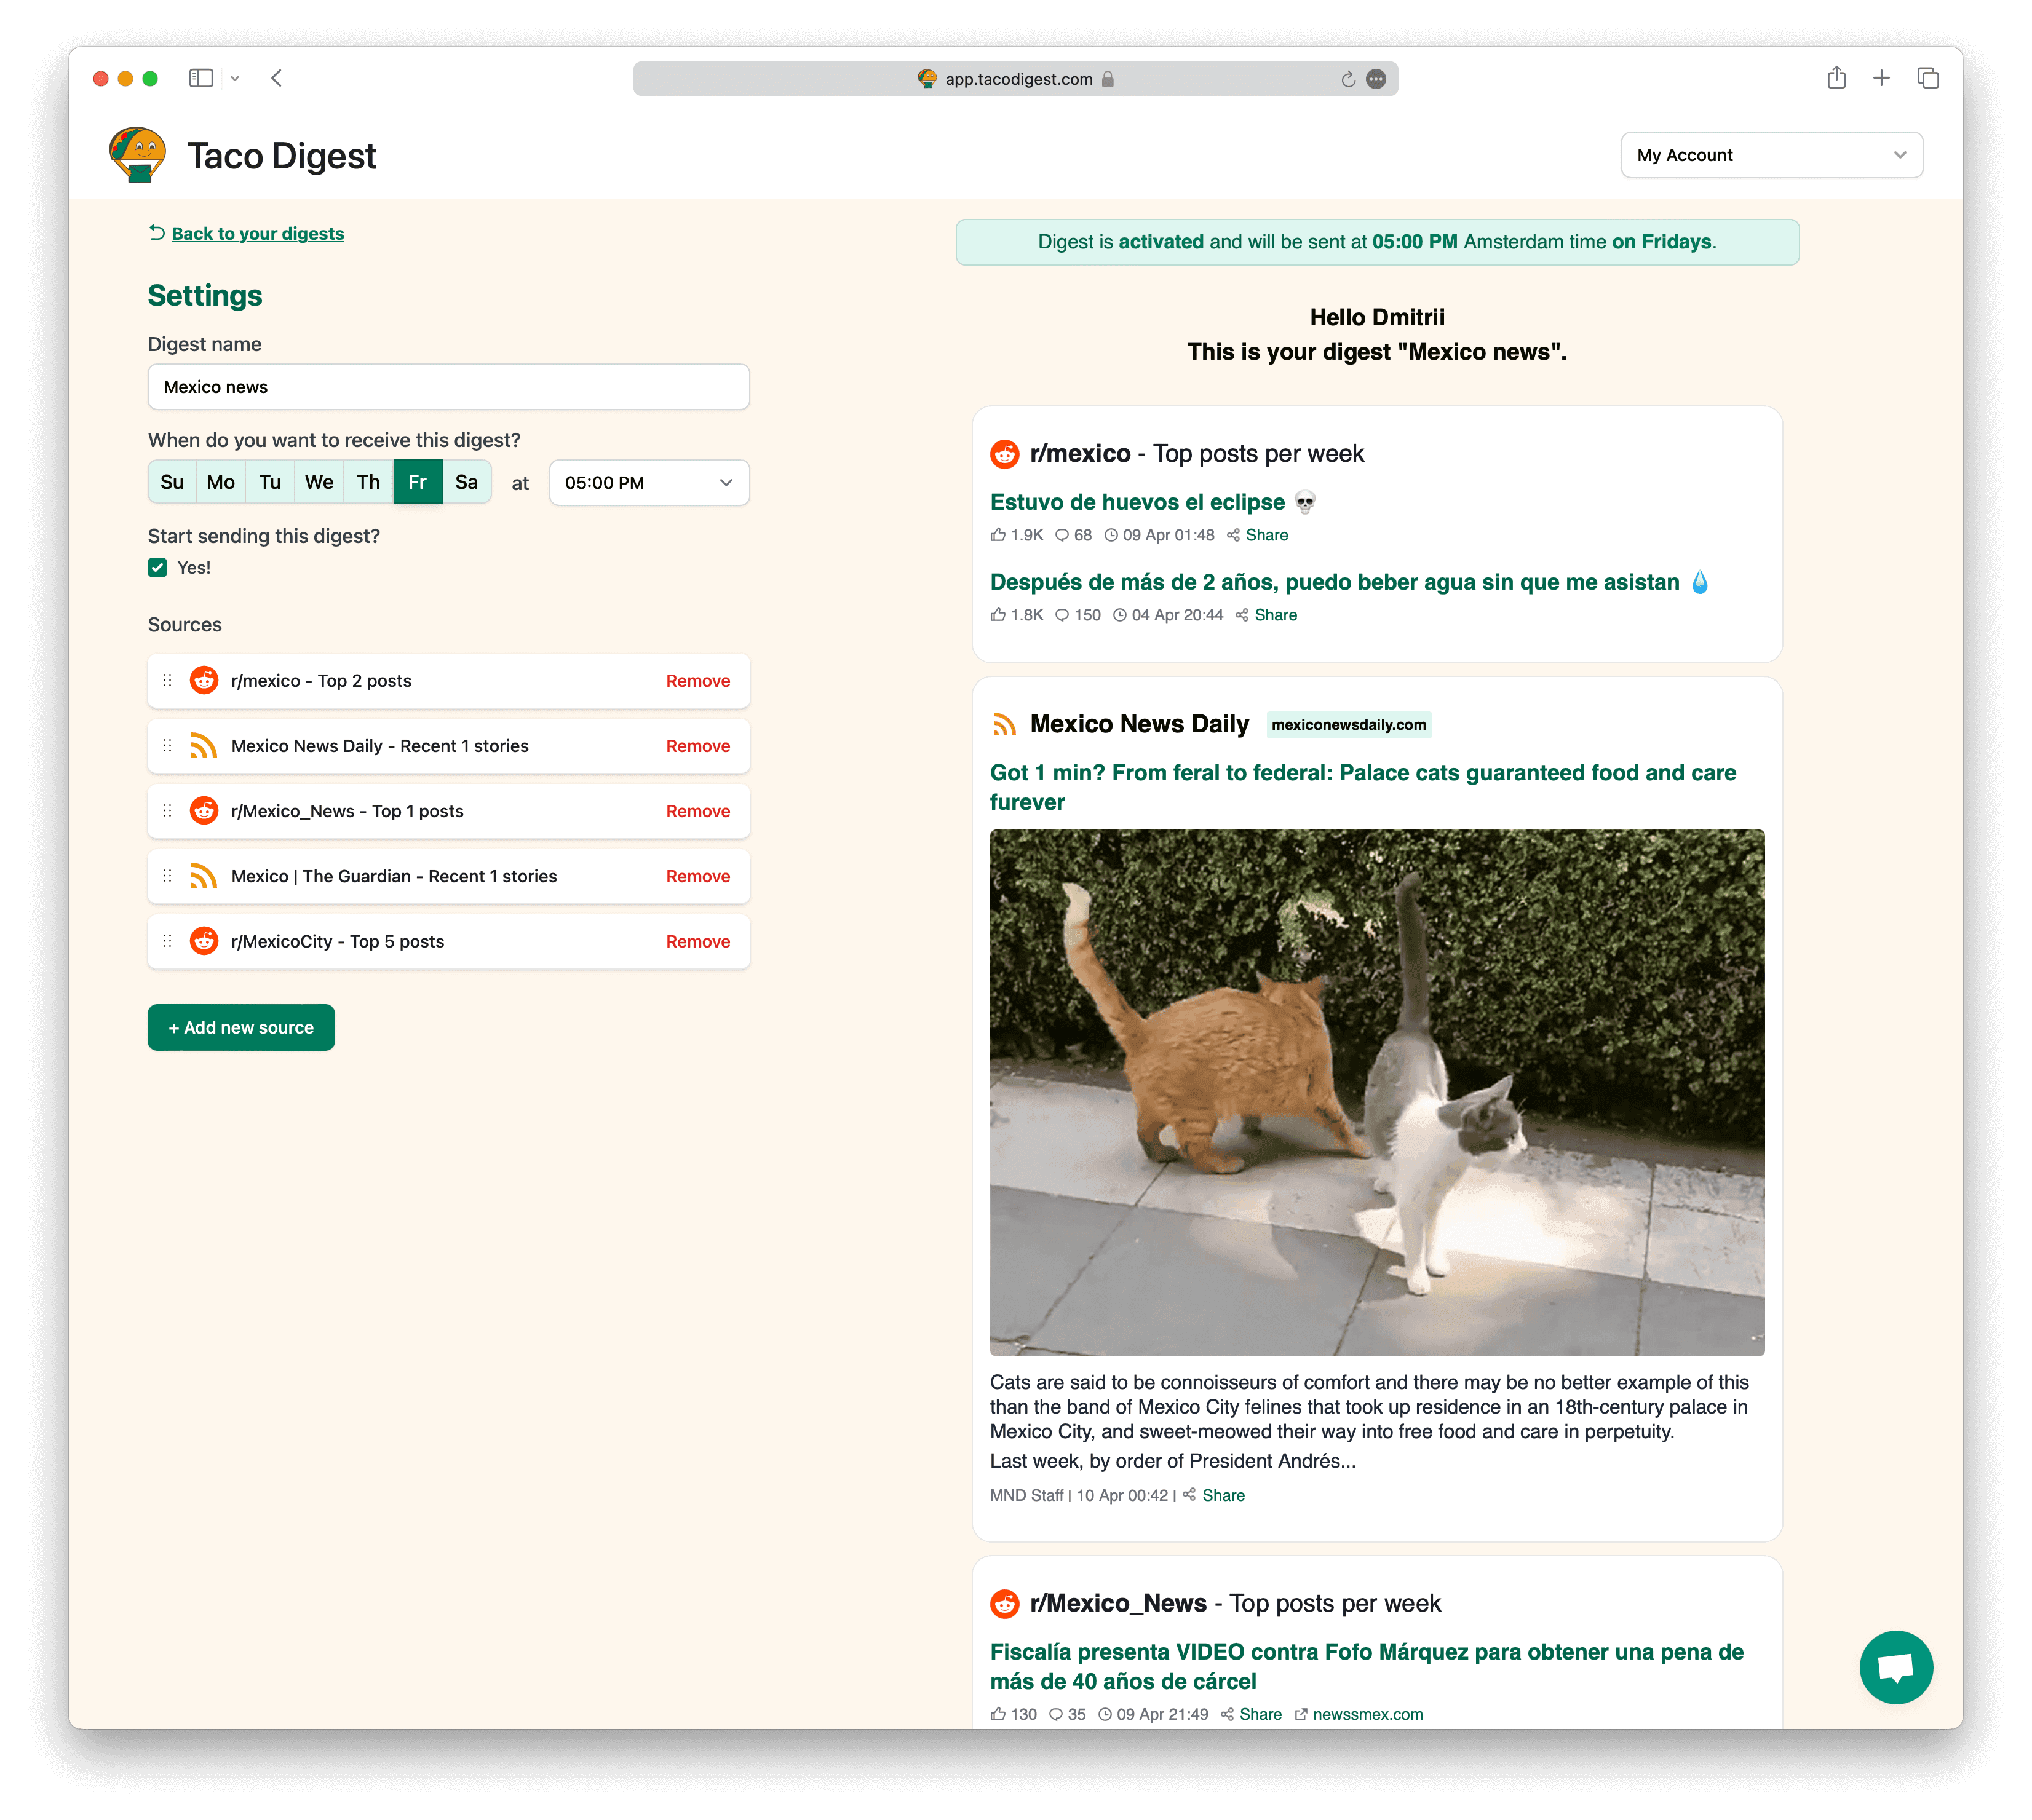This screenshot has width=2032, height=1820.
Task: Select Friday day toggle in schedule
Action: point(416,481)
